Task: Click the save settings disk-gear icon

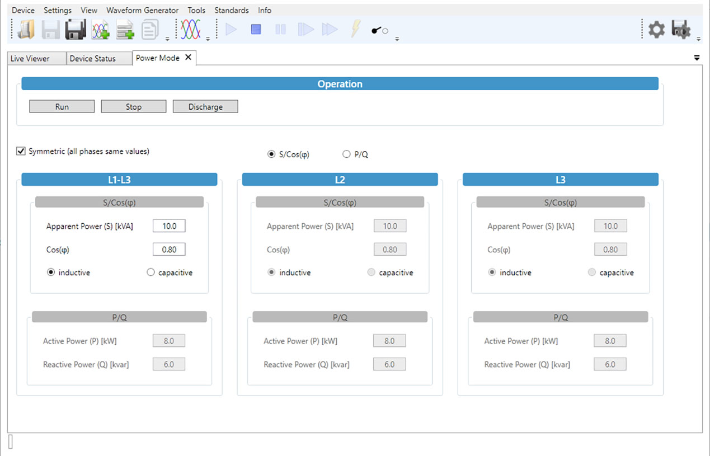Action: pos(681,30)
